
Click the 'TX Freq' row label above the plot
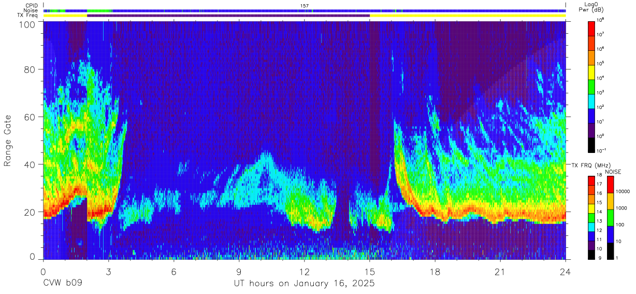click(x=27, y=16)
